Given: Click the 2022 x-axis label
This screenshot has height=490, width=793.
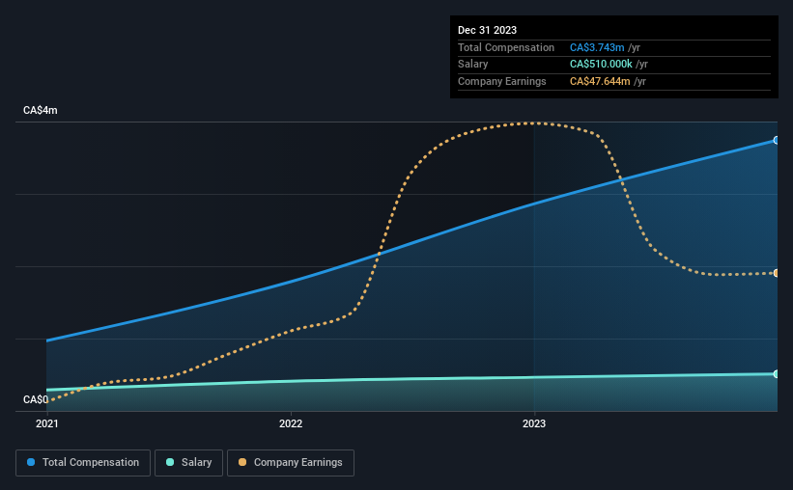Looking at the screenshot, I should pos(291,423).
